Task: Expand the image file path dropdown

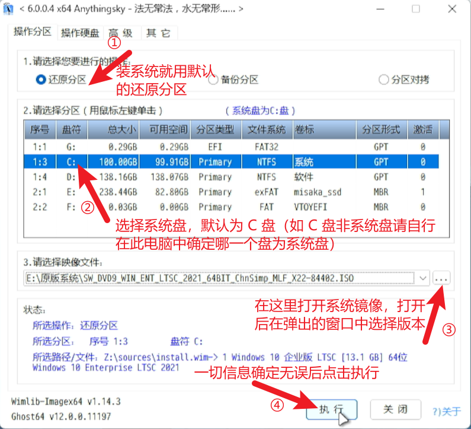Action: 423,277
